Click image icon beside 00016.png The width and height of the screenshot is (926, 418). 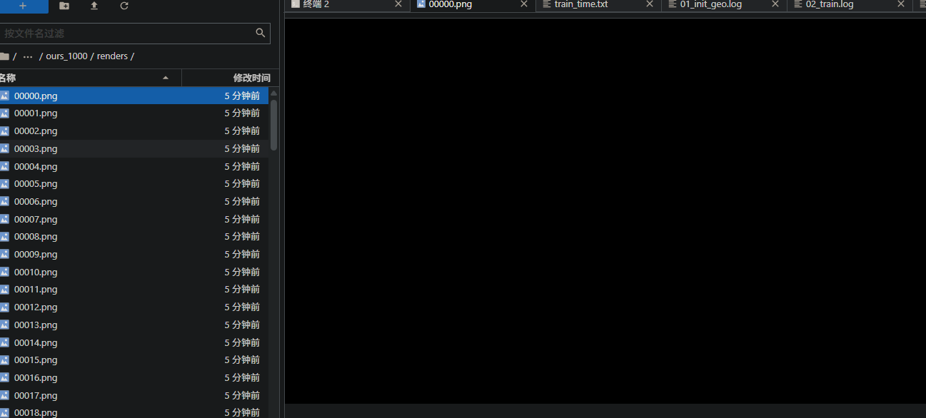click(4, 377)
